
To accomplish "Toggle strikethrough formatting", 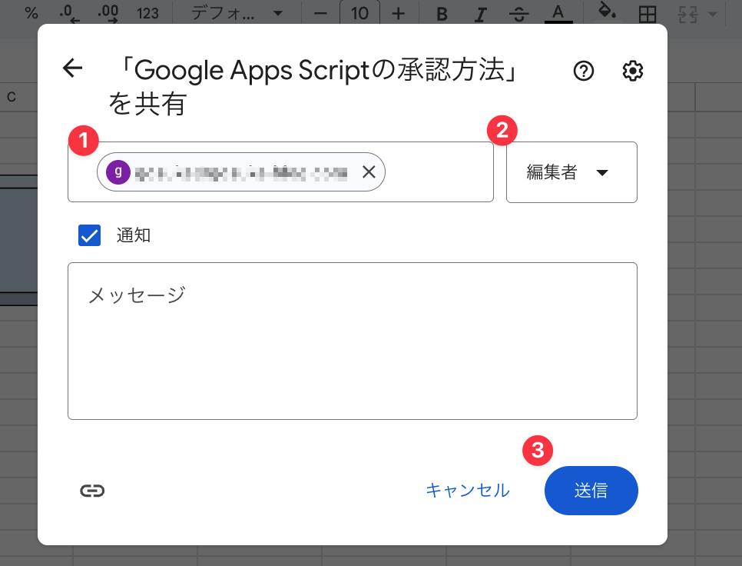I will tap(519, 14).
